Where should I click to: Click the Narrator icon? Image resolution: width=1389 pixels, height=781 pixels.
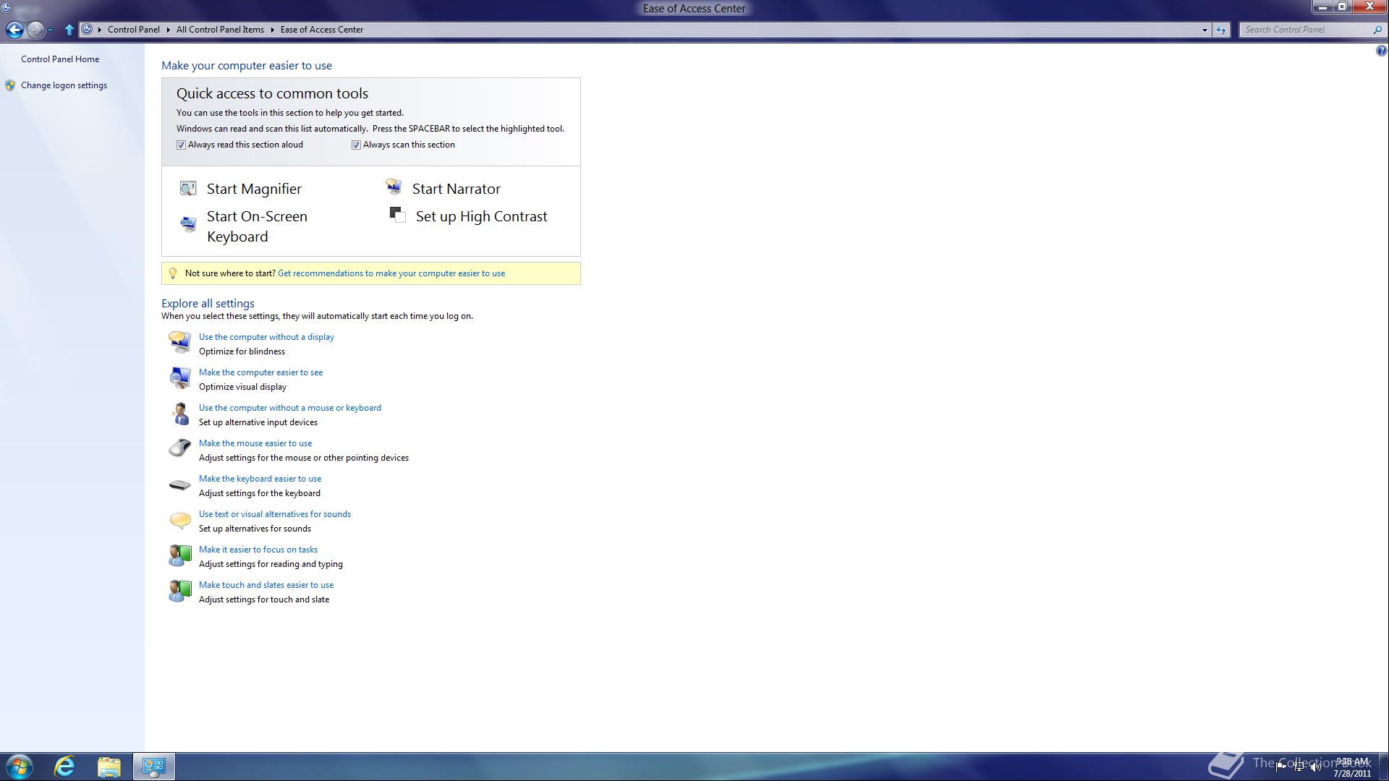click(x=394, y=188)
